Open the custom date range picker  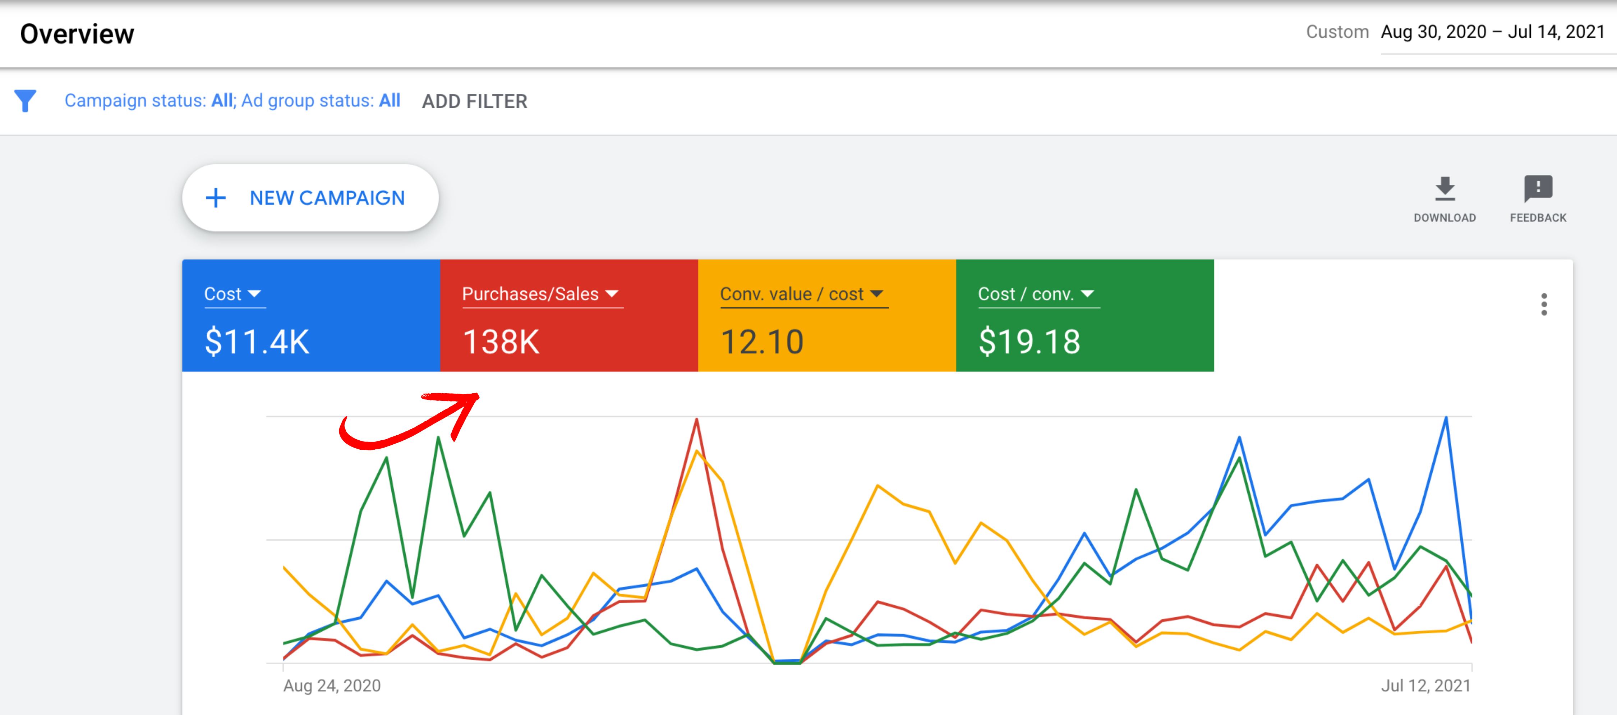tap(1492, 32)
